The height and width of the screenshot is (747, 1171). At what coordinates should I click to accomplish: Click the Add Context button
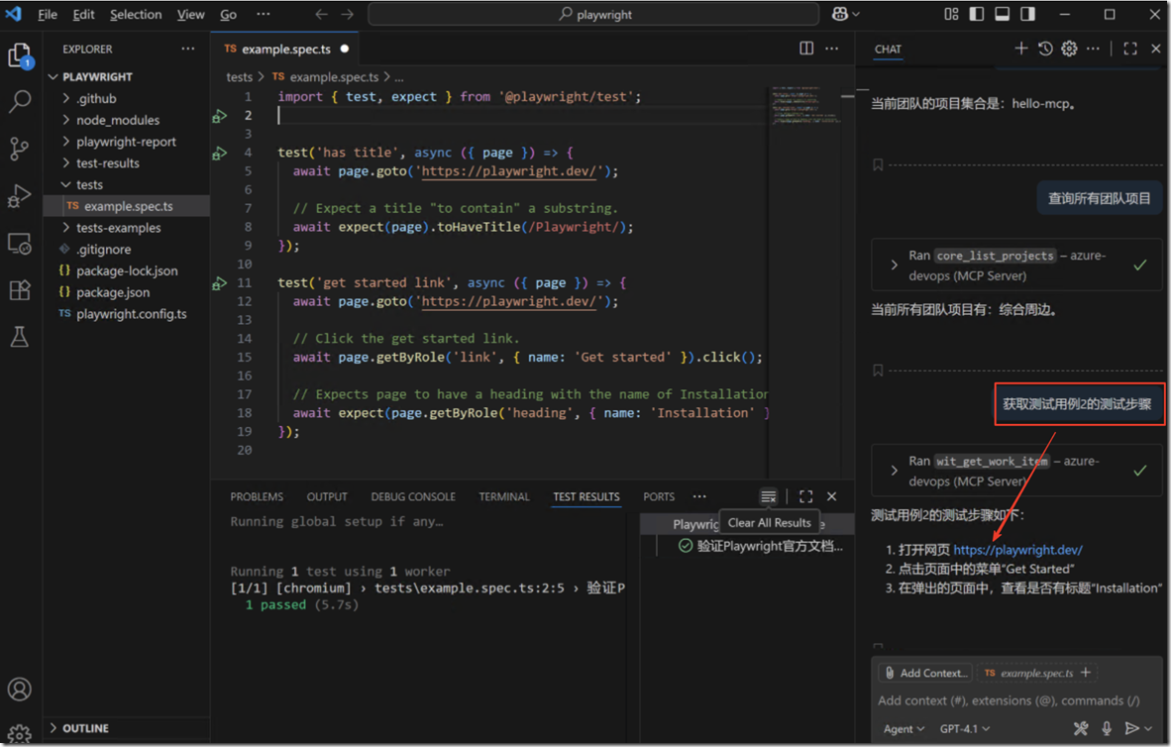coord(925,673)
